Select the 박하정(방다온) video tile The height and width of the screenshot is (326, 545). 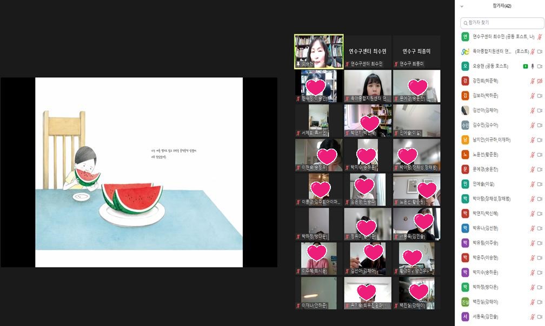319,224
